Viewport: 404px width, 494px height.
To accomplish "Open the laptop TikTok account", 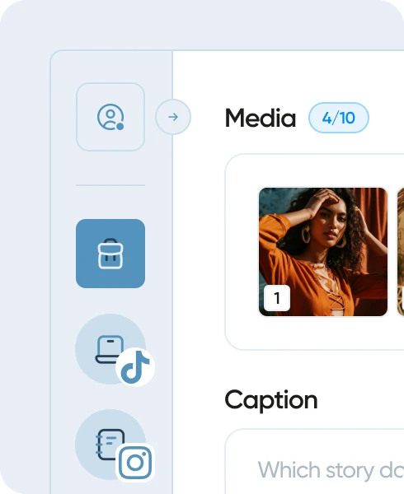I will coord(110,349).
